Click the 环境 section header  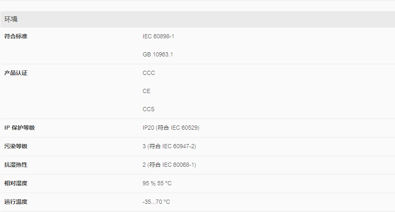click(11, 19)
